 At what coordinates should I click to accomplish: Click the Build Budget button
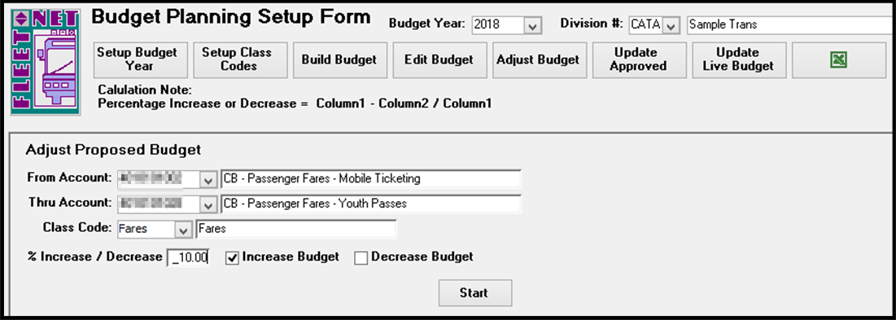coord(340,59)
